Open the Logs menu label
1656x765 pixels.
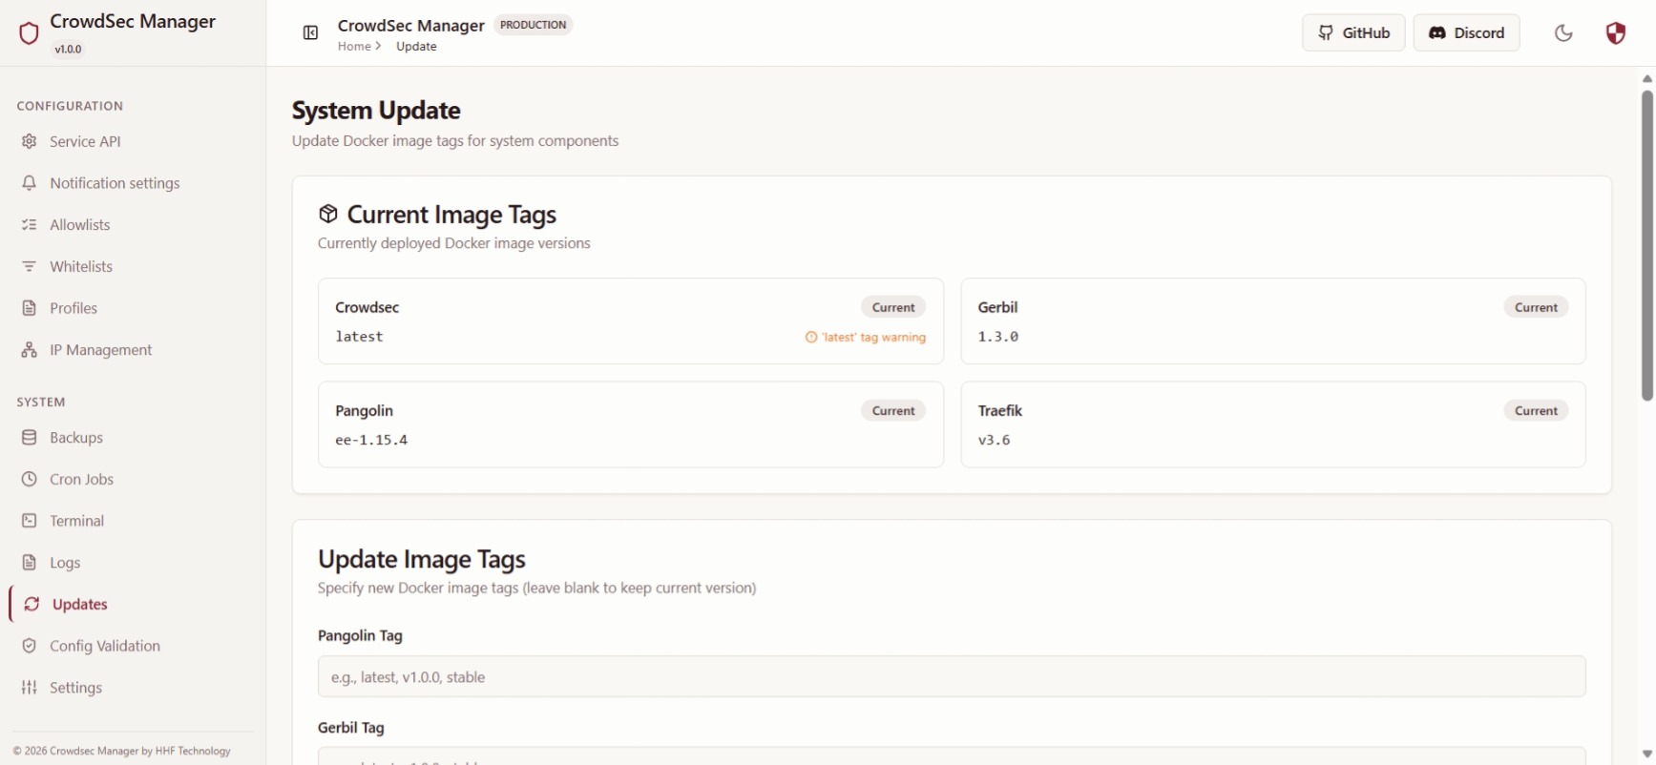tap(65, 563)
